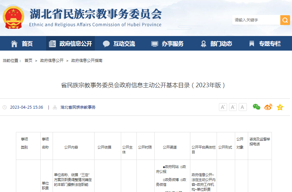The image size is (292, 192).
Task: Share the article to Weibo
Action: point(268,107)
